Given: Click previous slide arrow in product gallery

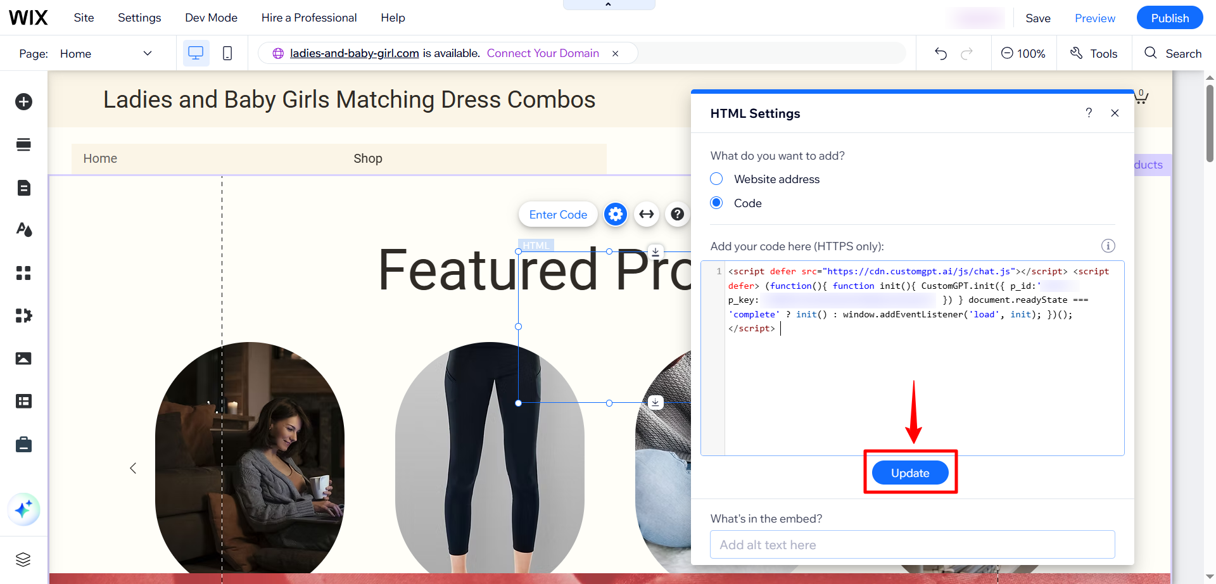Looking at the screenshot, I should click(133, 468).
